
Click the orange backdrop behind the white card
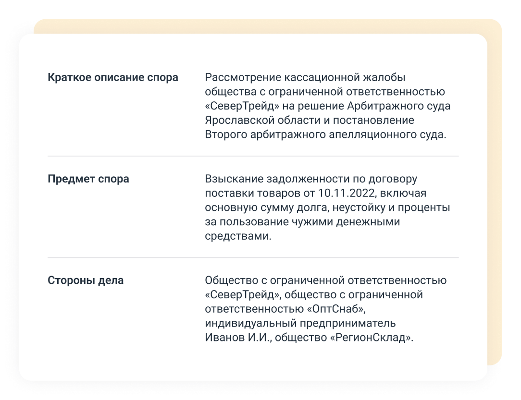(495, 192)
